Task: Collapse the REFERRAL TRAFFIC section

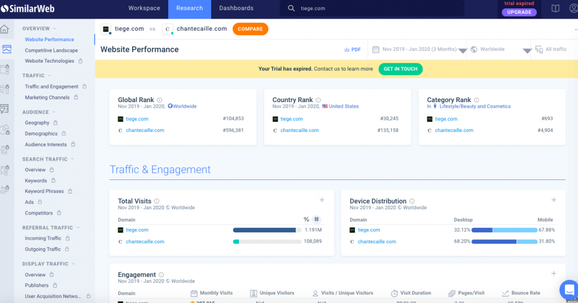Action: point(78,228)
